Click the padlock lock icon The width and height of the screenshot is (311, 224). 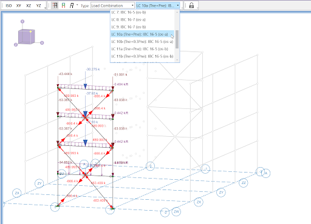click(191, 5)
